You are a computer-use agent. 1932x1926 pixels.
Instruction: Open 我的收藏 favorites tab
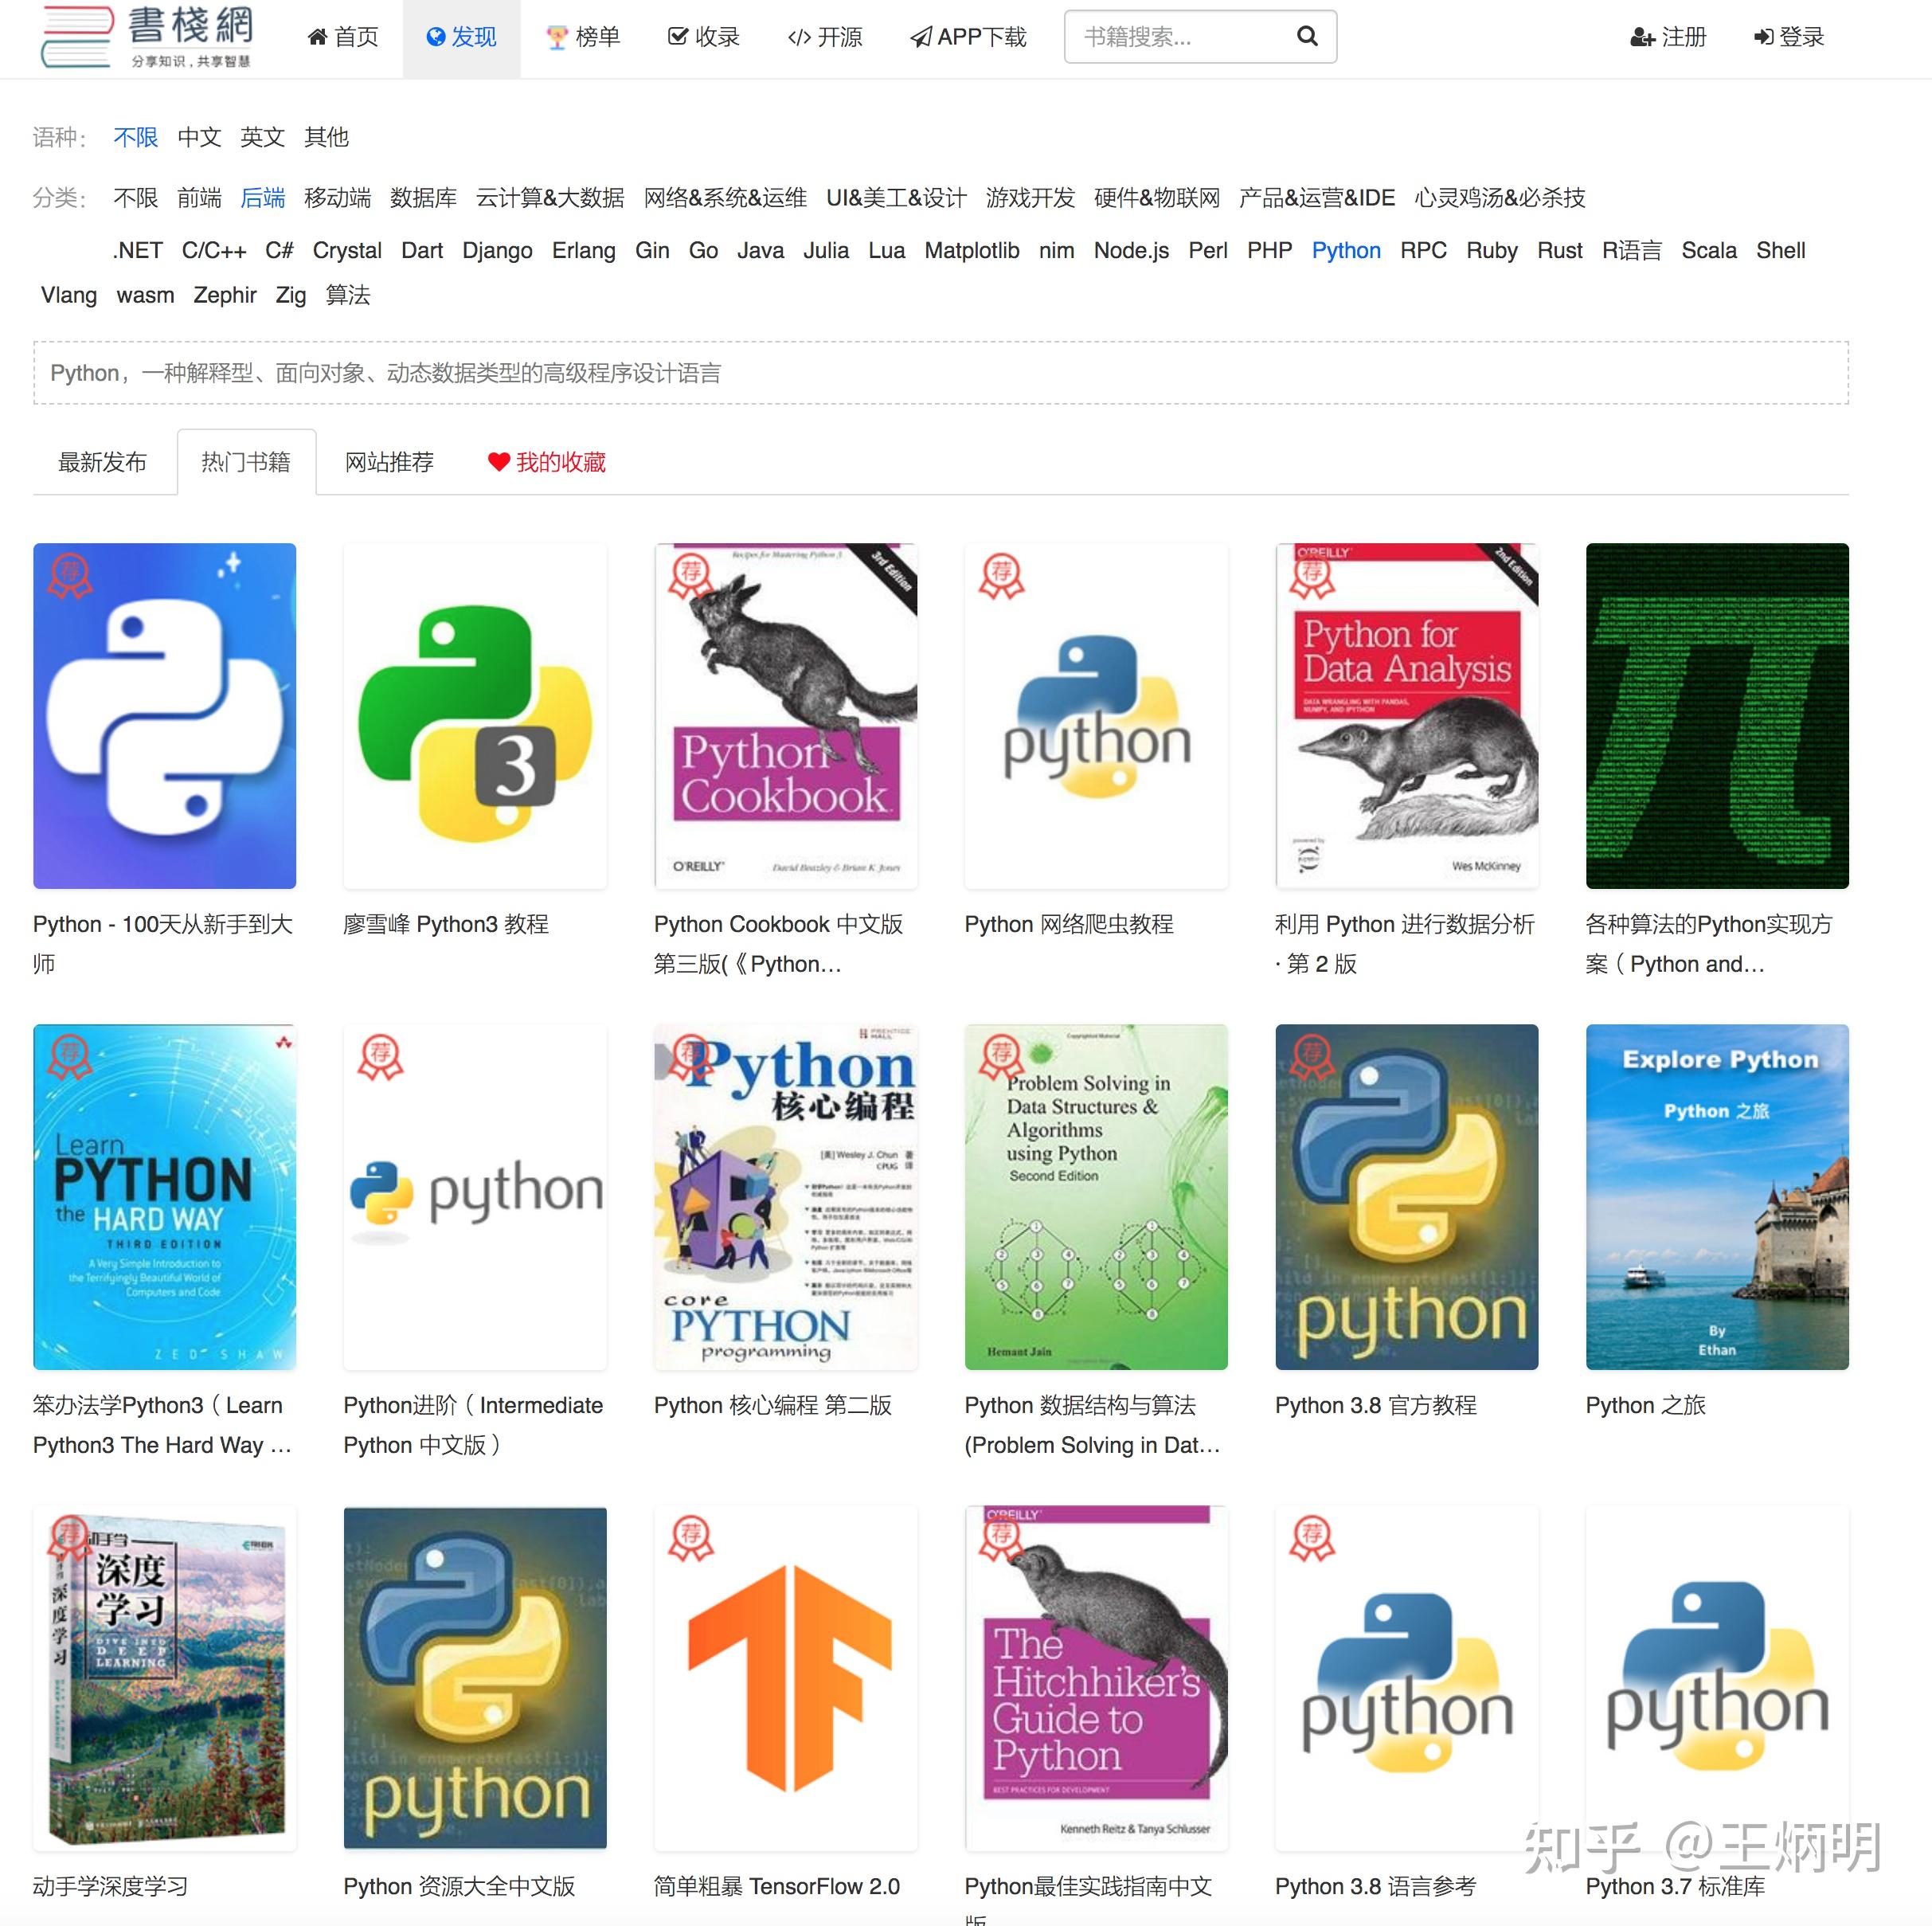point(547,462)
